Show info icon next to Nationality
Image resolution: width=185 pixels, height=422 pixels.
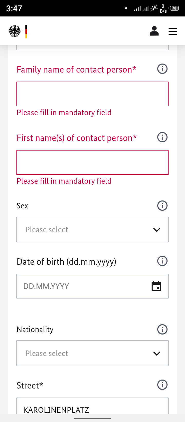coord(162,329)
